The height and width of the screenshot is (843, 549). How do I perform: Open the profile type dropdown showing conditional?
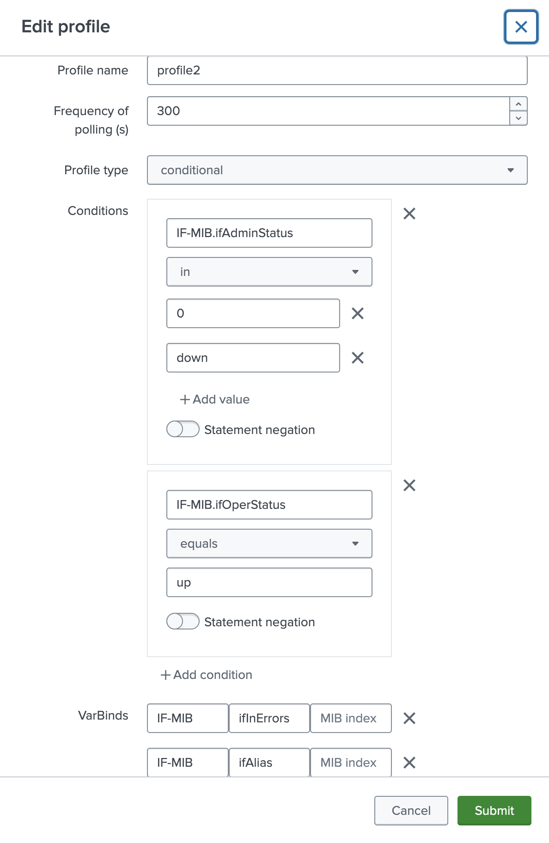tap(336, 170)
